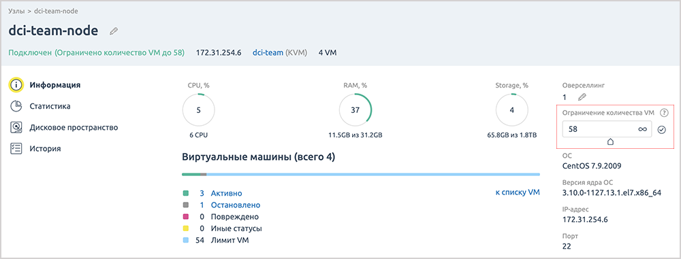Confirm VM limit with checkmark icon
The image size is (681, 259).
(x=662, y=129)
